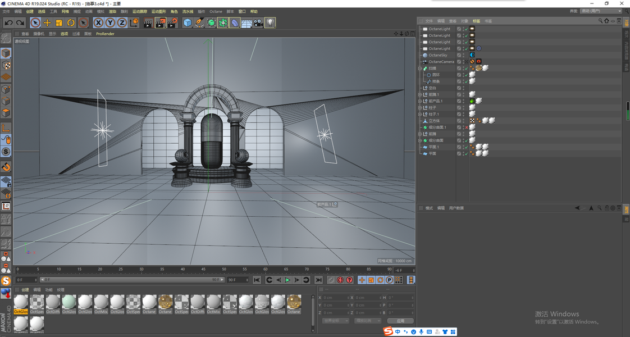
Task: Toggle the X-axis lock button
Action: pyautogui.click(x=98, y=22)
